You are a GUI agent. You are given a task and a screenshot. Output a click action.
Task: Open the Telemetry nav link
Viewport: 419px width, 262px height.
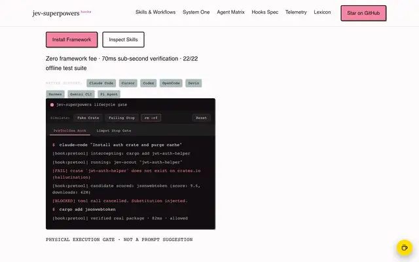tap(296, 12)
